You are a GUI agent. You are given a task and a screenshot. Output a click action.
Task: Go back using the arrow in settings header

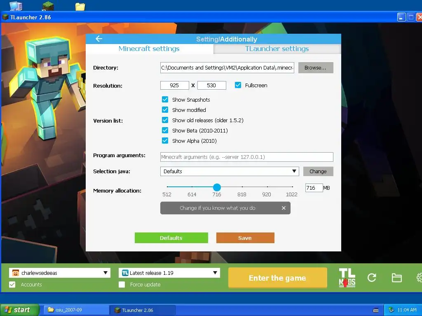pyautogui.click(x=99, y=39)
